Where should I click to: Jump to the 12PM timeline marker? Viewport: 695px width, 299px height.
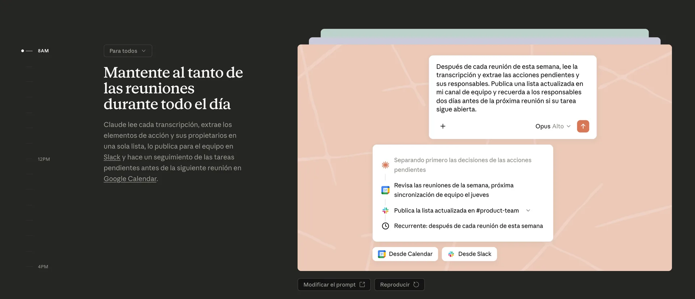click(44, 159)
